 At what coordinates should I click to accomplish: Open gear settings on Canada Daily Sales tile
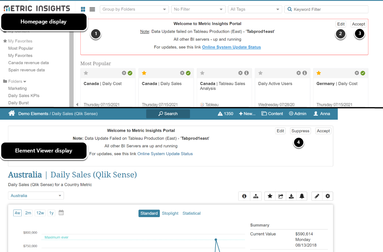(182, 73)
